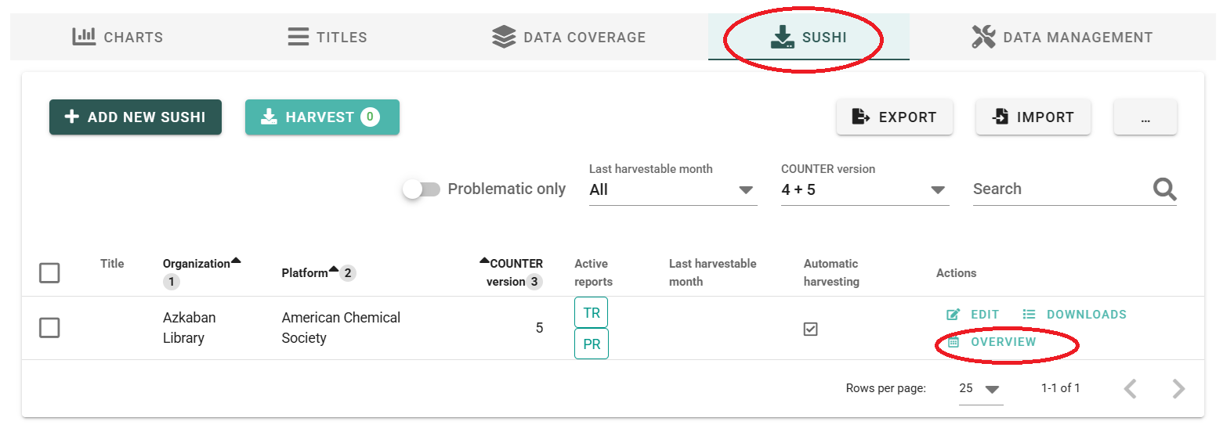The height and width of the screenshot is (425, 1223).
Task: Go to the previous page arrow
Action: tap(1130, 388)
